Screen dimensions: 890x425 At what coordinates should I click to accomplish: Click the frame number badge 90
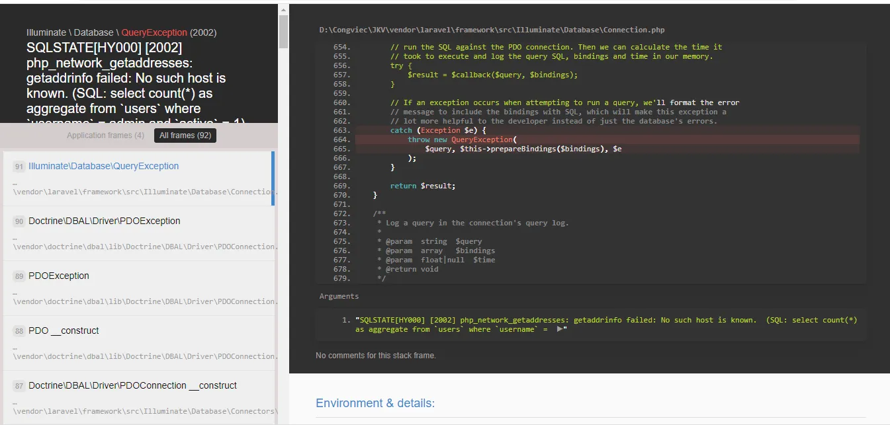(x=19, y=221)
